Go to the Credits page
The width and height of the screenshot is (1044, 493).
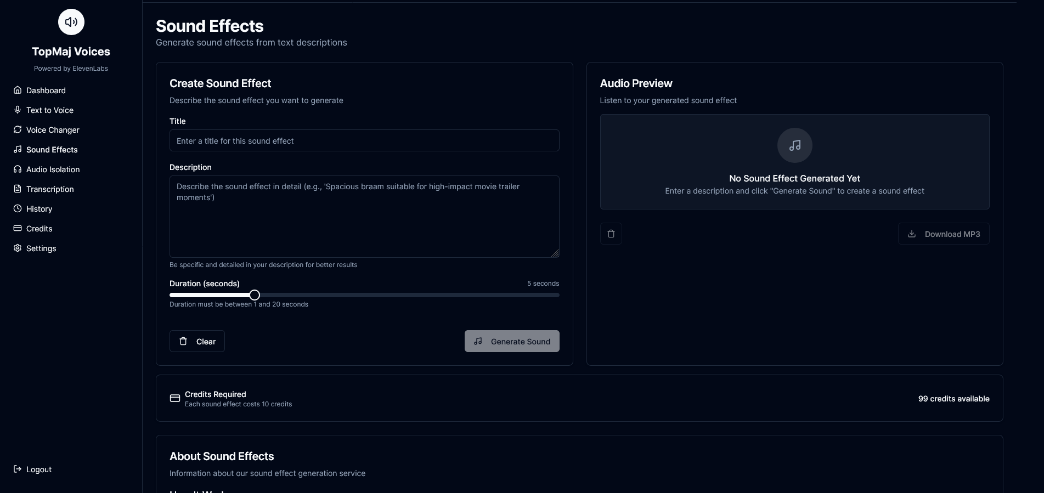coord(39,229)
